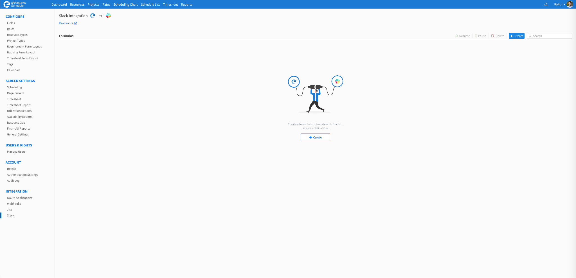This screenshot has height=278, width=576.
Task: Open Timesheet under Screen Settings
Action: coord(14,99)
